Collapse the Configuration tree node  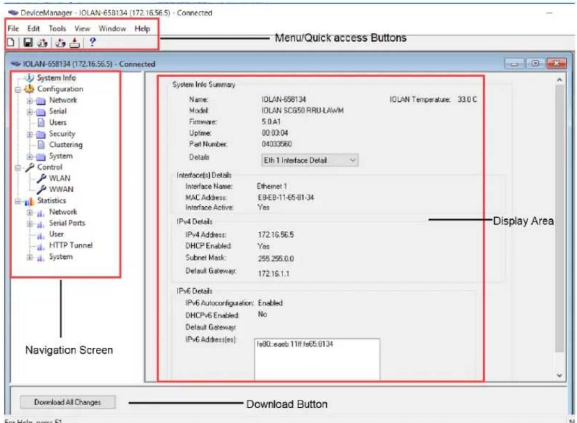point(18,89)
